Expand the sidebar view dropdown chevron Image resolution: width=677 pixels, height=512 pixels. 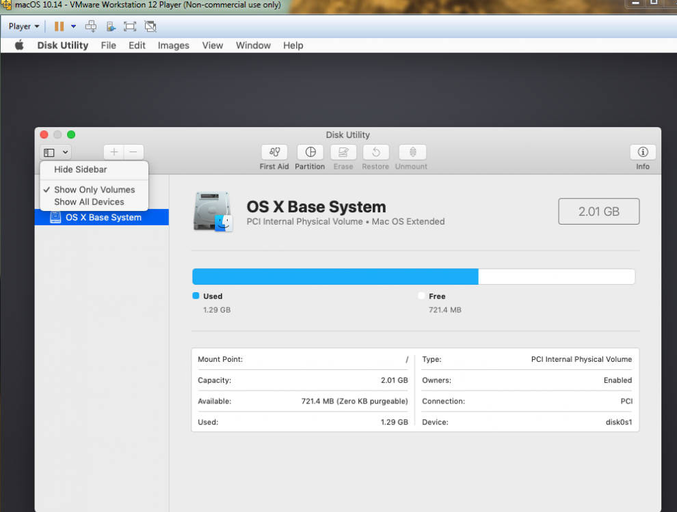coord(65,152)
